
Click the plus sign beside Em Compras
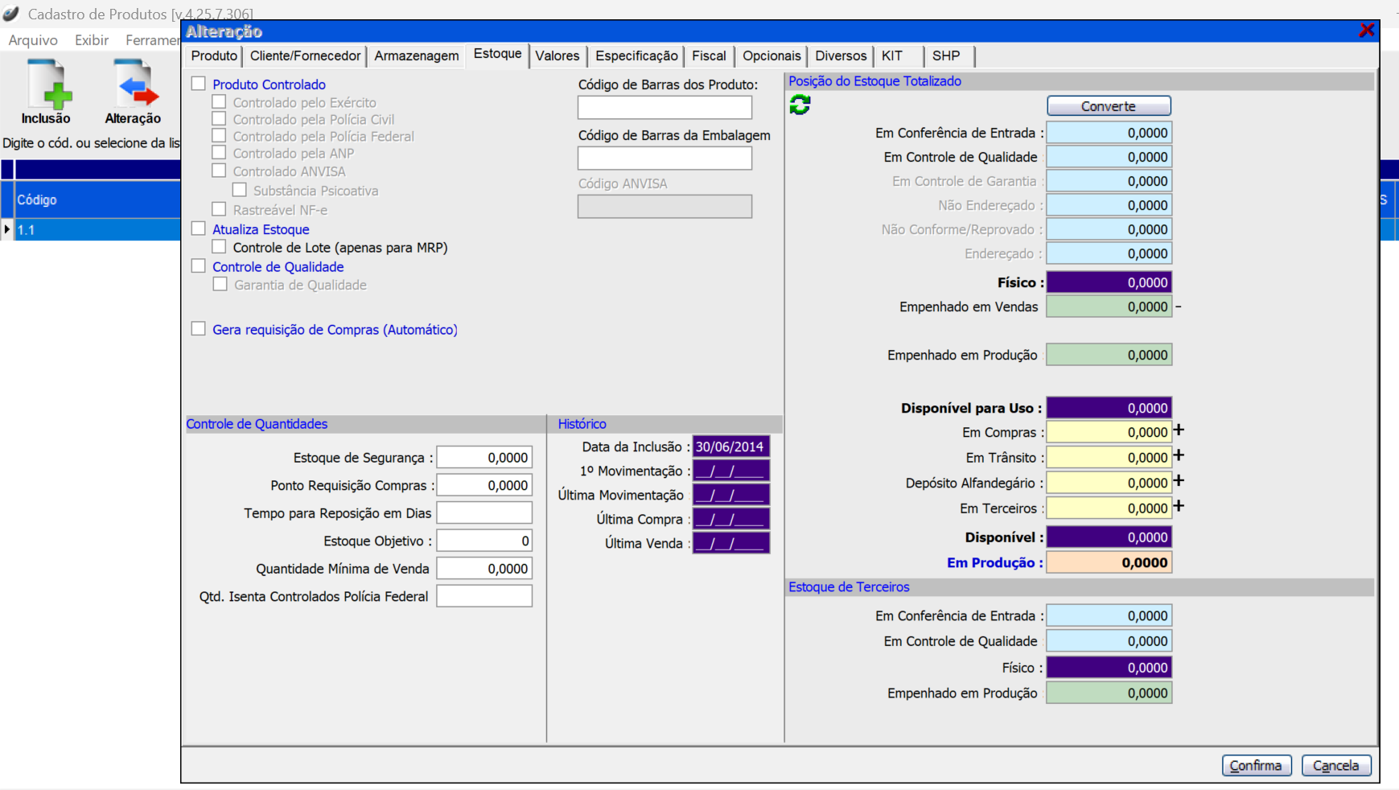click(x=1179, y=431)
